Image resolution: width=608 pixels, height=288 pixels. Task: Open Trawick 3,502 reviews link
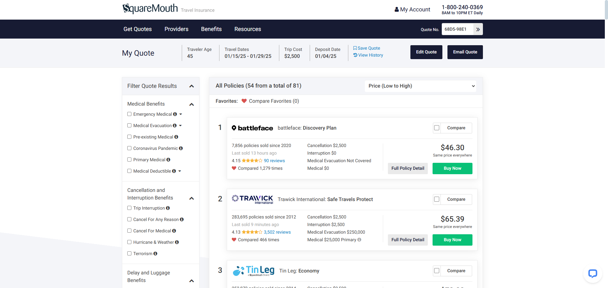277,232
